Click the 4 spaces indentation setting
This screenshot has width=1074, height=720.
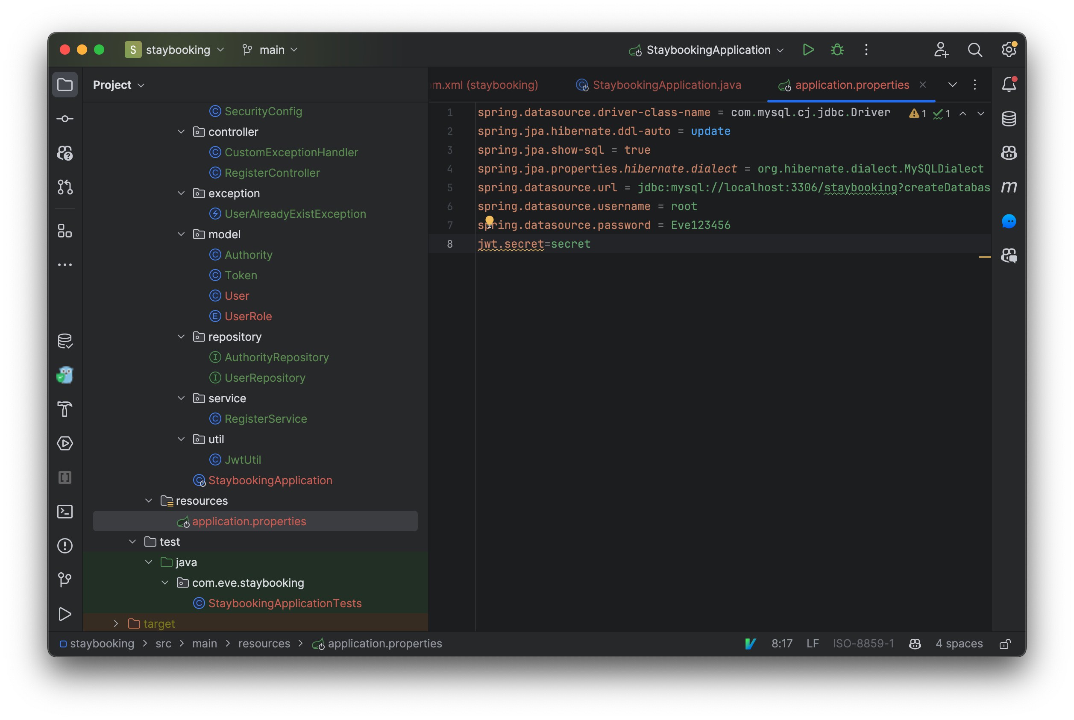click(958, 643)
